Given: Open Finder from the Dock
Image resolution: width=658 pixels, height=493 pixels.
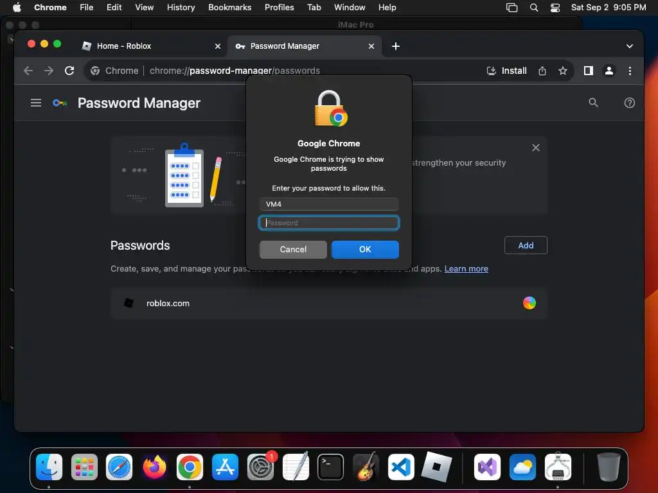Looking at the screenshot, I should [49, 467].
